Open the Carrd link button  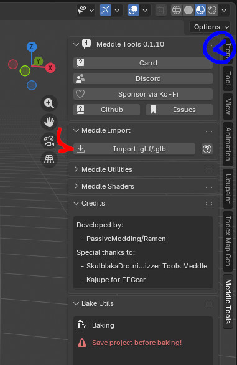(x=143, y=63)
